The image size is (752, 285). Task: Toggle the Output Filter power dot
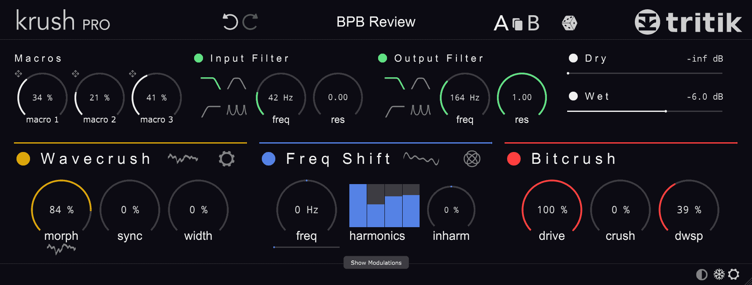[x=382, y=58]
